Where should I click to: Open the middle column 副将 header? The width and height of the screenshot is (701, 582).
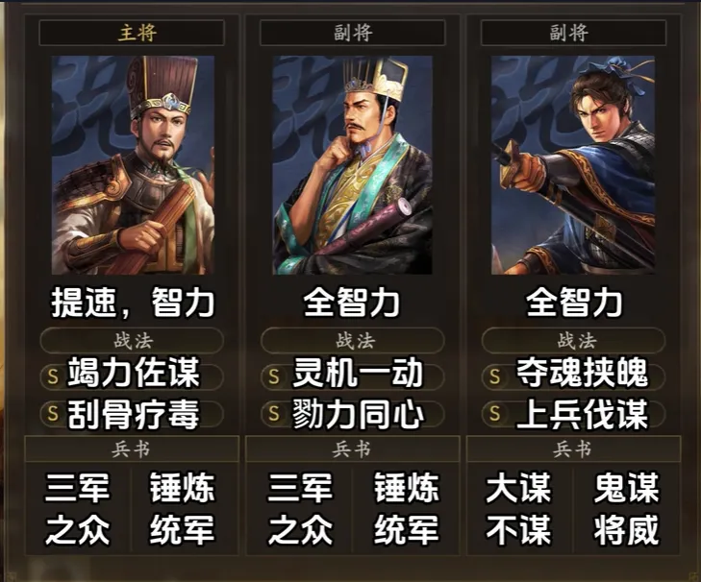[x=353, y=33]
